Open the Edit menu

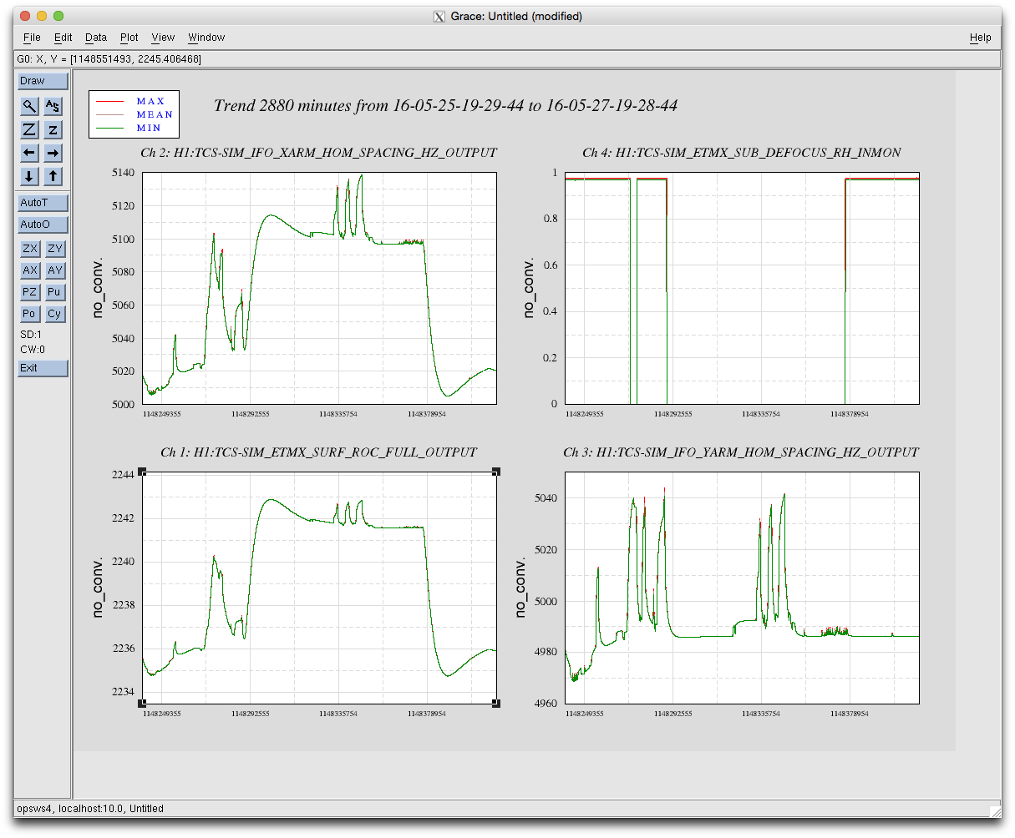63,38
